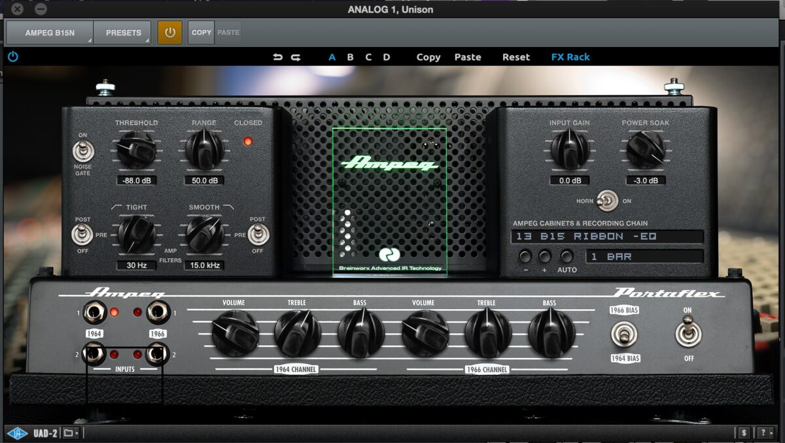Select 1966 input jack 2
785x443 pixels.
point(158,355)
